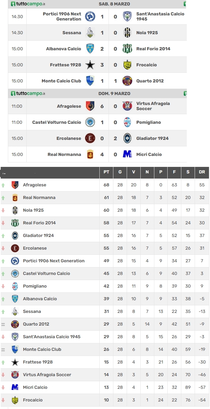The height and width of the screenshot is (409, 210).
Task: Click the Real Normanna crest in the standings
Action: tap(15, 197)
